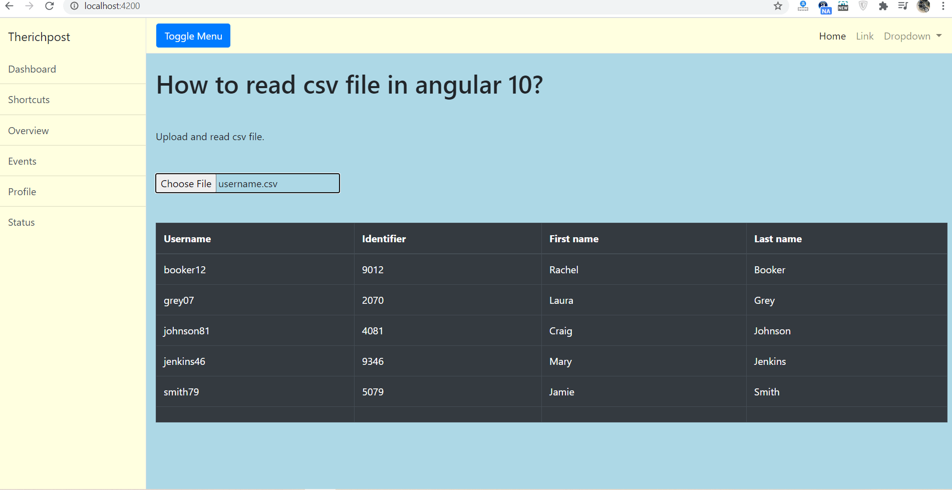This screenshot has height=490, width=952.
Task: Click the back navigation arrow
Action: pos(9,6)
